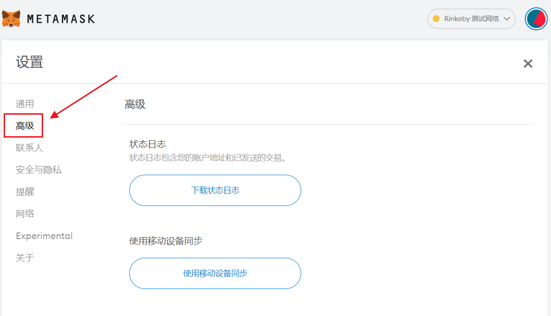Close the settings panel with X

click(x=528, y=64)
